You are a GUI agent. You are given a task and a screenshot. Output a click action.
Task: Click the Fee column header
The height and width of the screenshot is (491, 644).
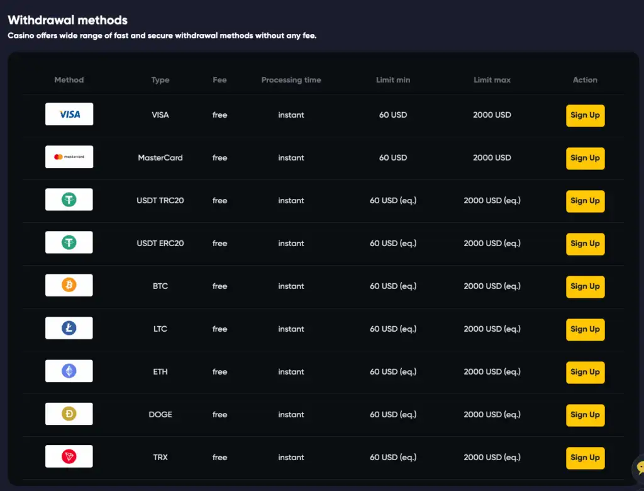tap(219, 80)
